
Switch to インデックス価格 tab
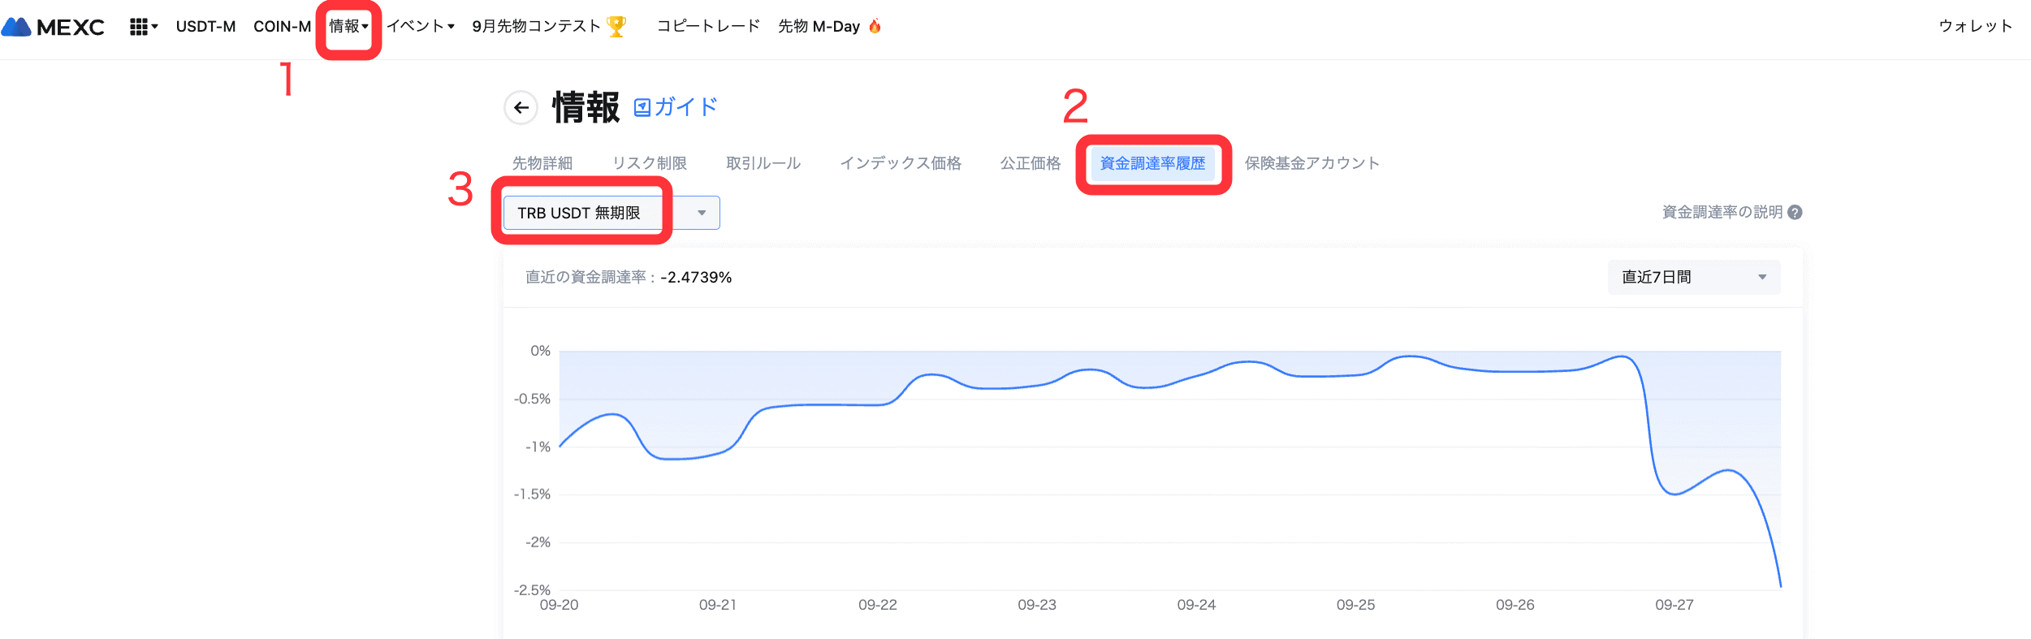900,163
